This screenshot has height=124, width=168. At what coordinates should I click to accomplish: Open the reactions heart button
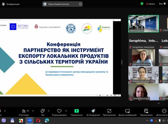pos(59,112)
